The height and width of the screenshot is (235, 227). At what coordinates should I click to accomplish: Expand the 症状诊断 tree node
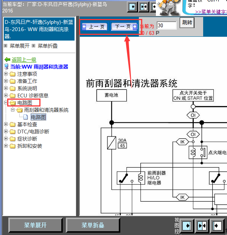pyautogui.click(x=6, y=138)
